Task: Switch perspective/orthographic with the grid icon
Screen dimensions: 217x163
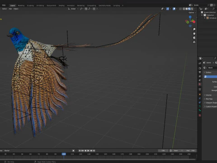Action: point(194,42)
